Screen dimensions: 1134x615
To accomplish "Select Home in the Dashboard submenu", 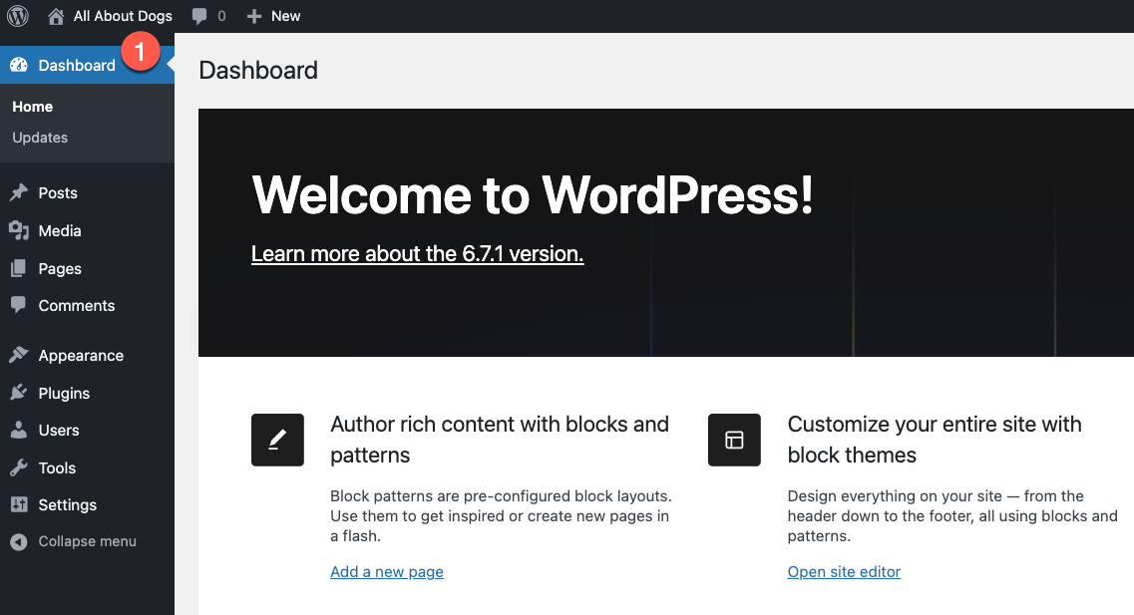I will tap(33, 107).
